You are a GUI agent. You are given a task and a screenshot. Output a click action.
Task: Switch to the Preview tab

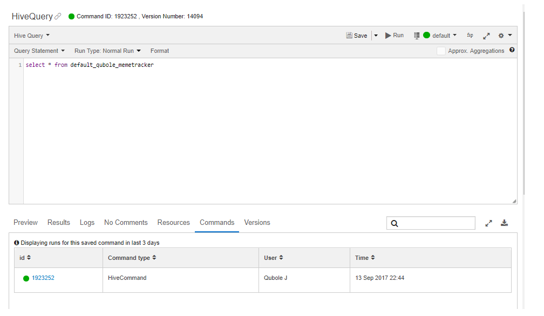[25, 223]
